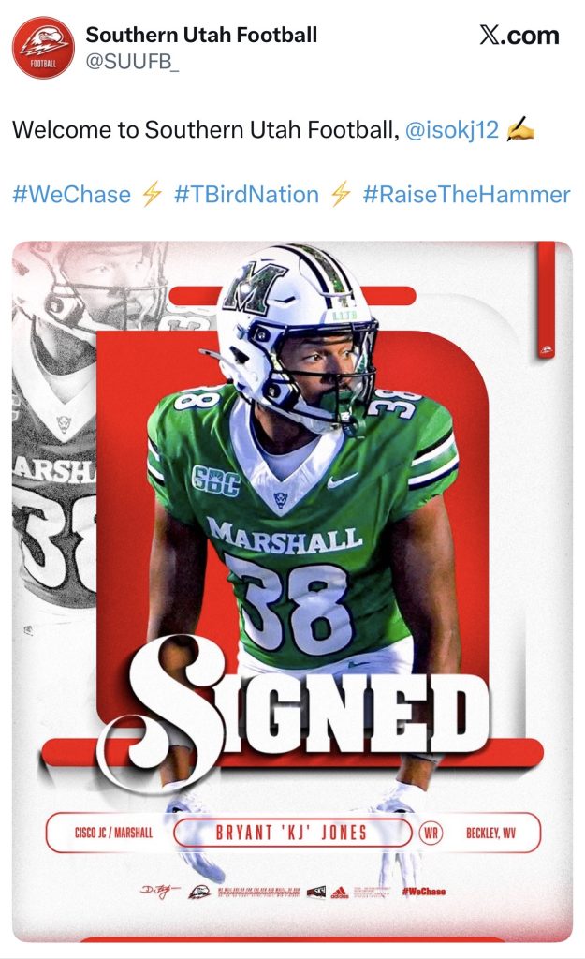Click the Thunderbird logo in the graphic footer

pyautogui.click(x=199, y=892)
